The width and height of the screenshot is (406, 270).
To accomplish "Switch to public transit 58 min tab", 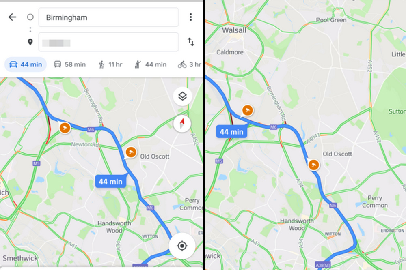I will tap(70, 64).
